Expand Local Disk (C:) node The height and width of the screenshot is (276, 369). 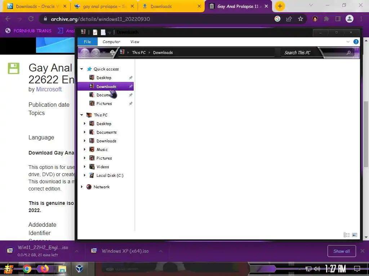click(85, 175)
